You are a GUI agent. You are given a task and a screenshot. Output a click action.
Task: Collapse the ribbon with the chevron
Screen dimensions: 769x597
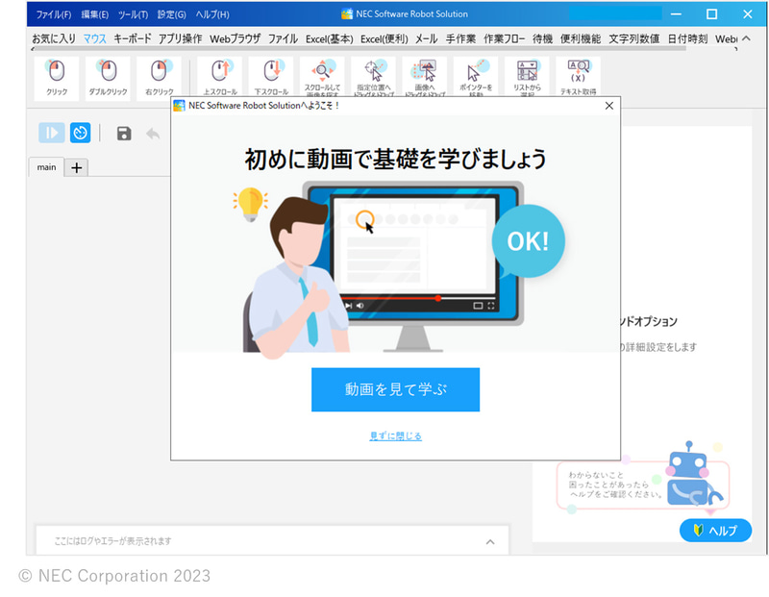(746, 38)
